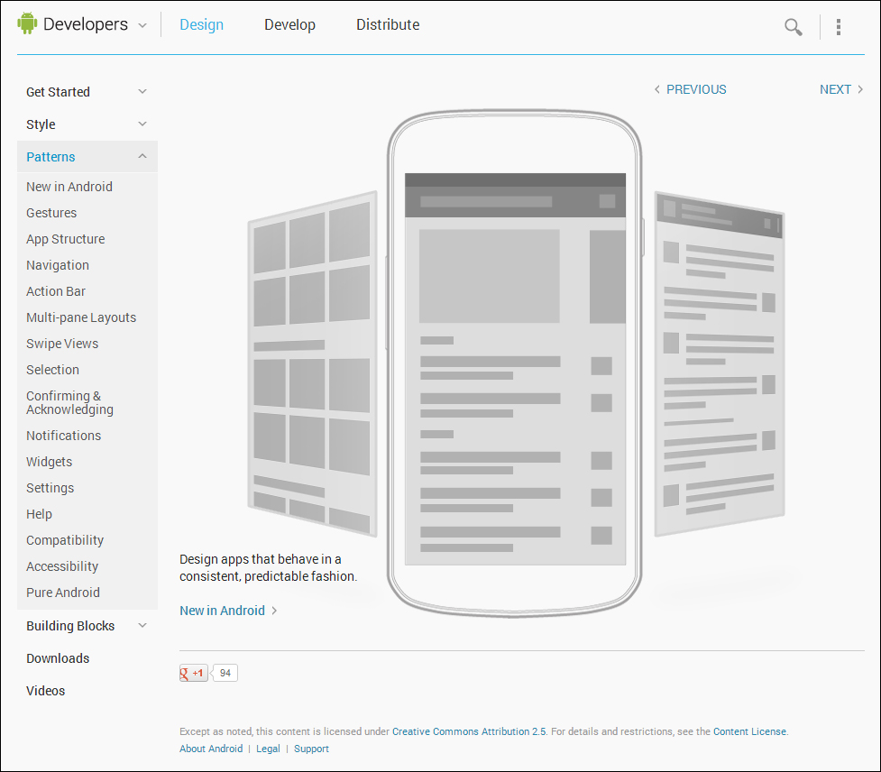Open Multi-pane Layouts sidebar item
The image size is (881, 772).
(x=81, y=317)
